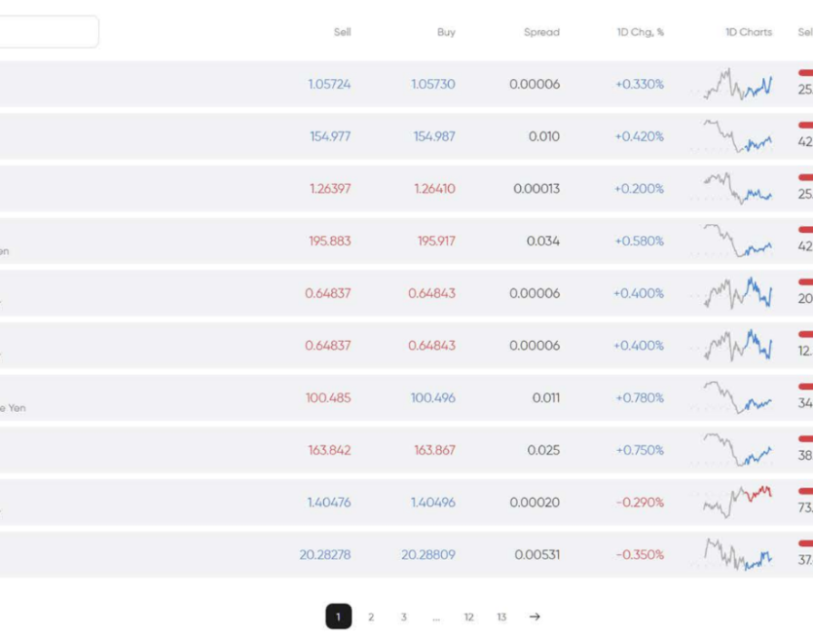Jump to page 12
The image size is (813, 636).
click(x=468, y=617)
